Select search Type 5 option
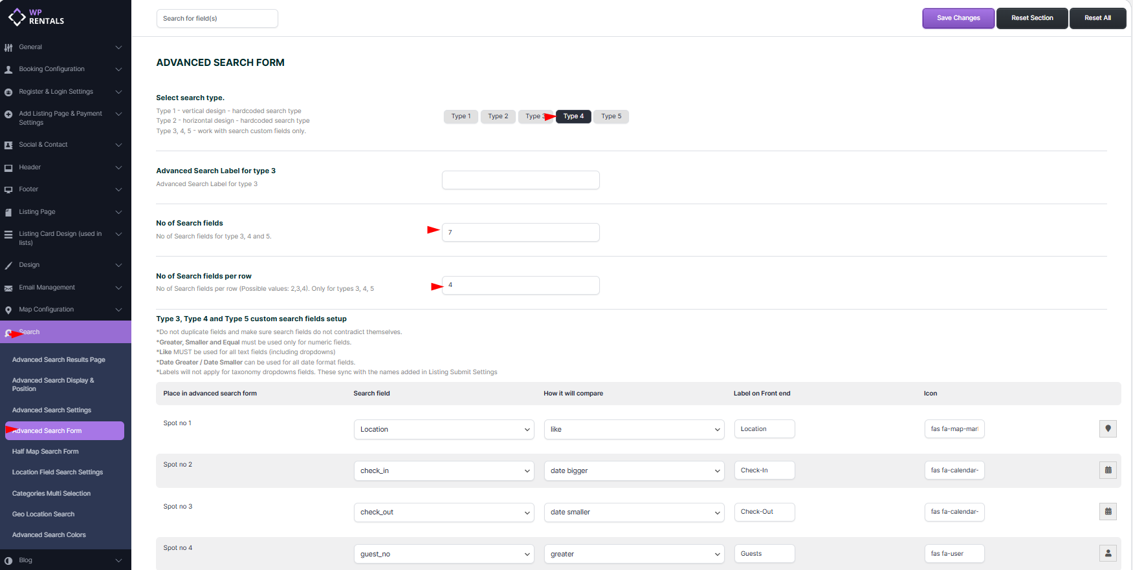 coord(611,116)
